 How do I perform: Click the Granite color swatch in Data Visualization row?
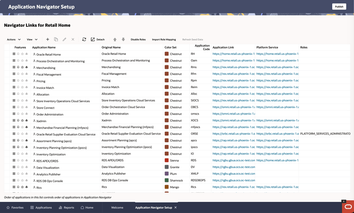(167, 167)
